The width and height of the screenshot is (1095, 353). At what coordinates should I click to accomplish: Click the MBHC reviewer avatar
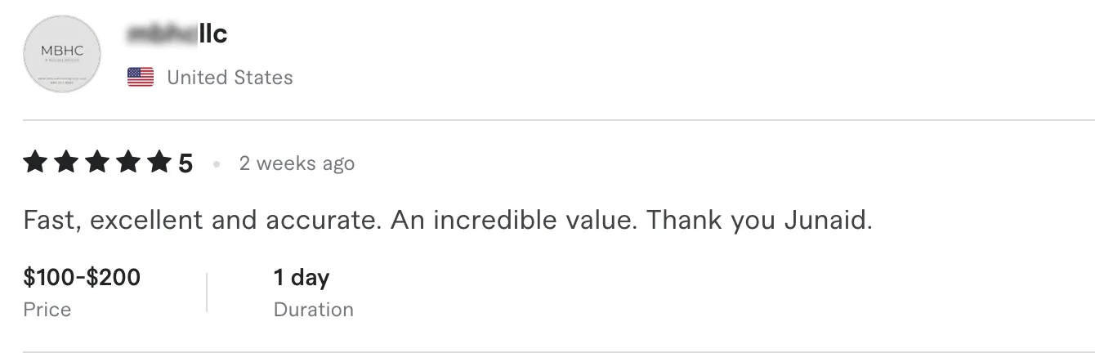(62, 54)
